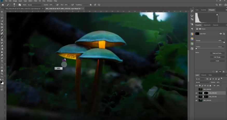Switch to the Adjustments tab
227x120 pixels.
point(207,25)
